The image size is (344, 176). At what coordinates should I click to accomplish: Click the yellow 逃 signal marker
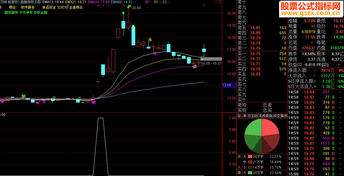coord(150,40)
